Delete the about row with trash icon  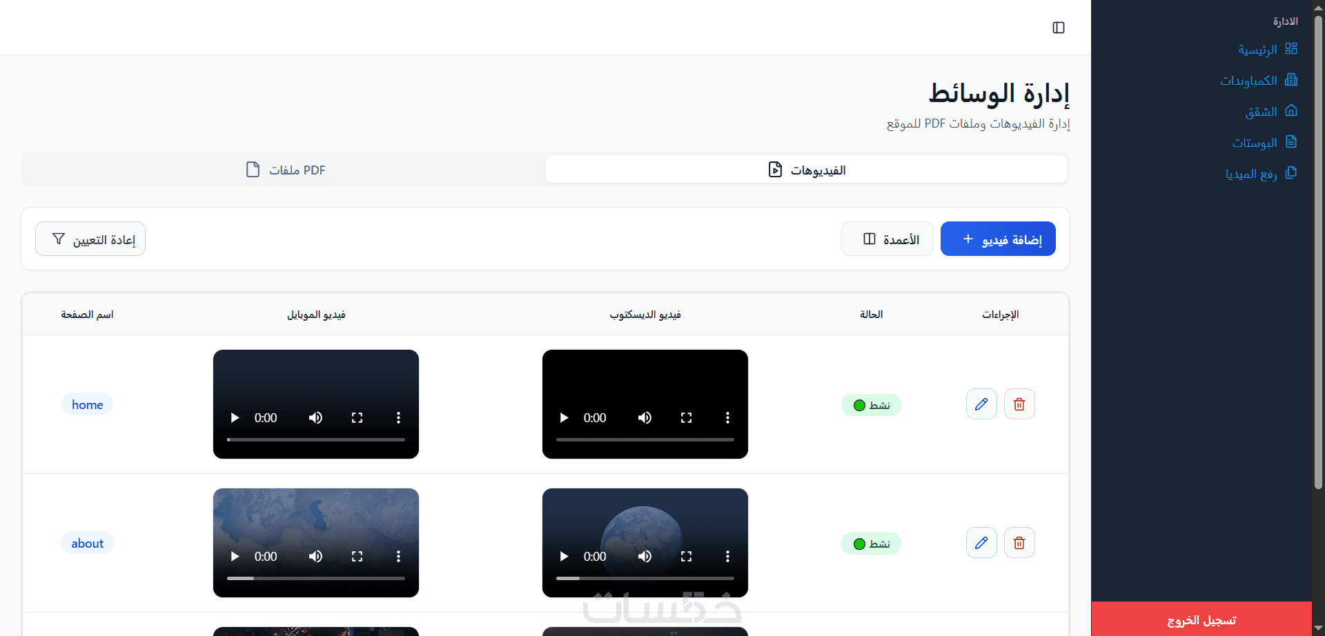(x=1019, y=543)
